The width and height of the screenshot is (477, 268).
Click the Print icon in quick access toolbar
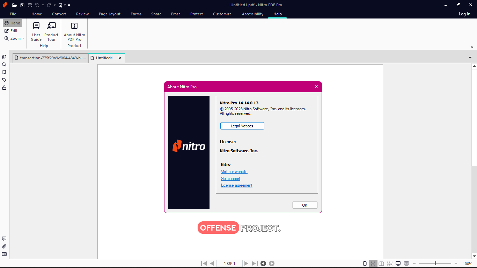30,5
